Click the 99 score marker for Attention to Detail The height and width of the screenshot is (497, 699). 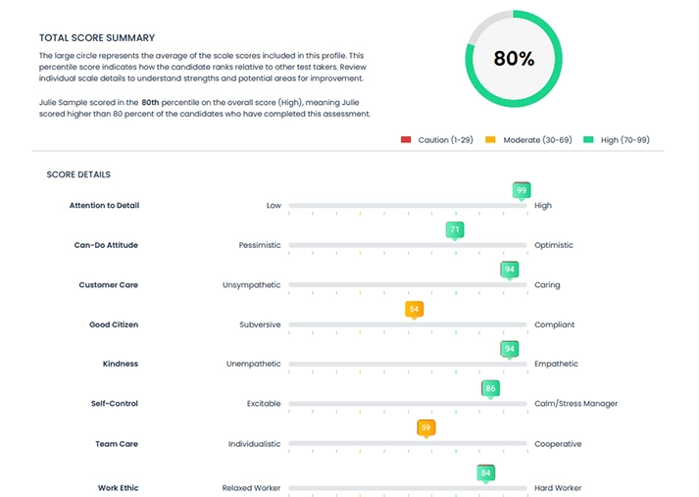pos(522,190)
